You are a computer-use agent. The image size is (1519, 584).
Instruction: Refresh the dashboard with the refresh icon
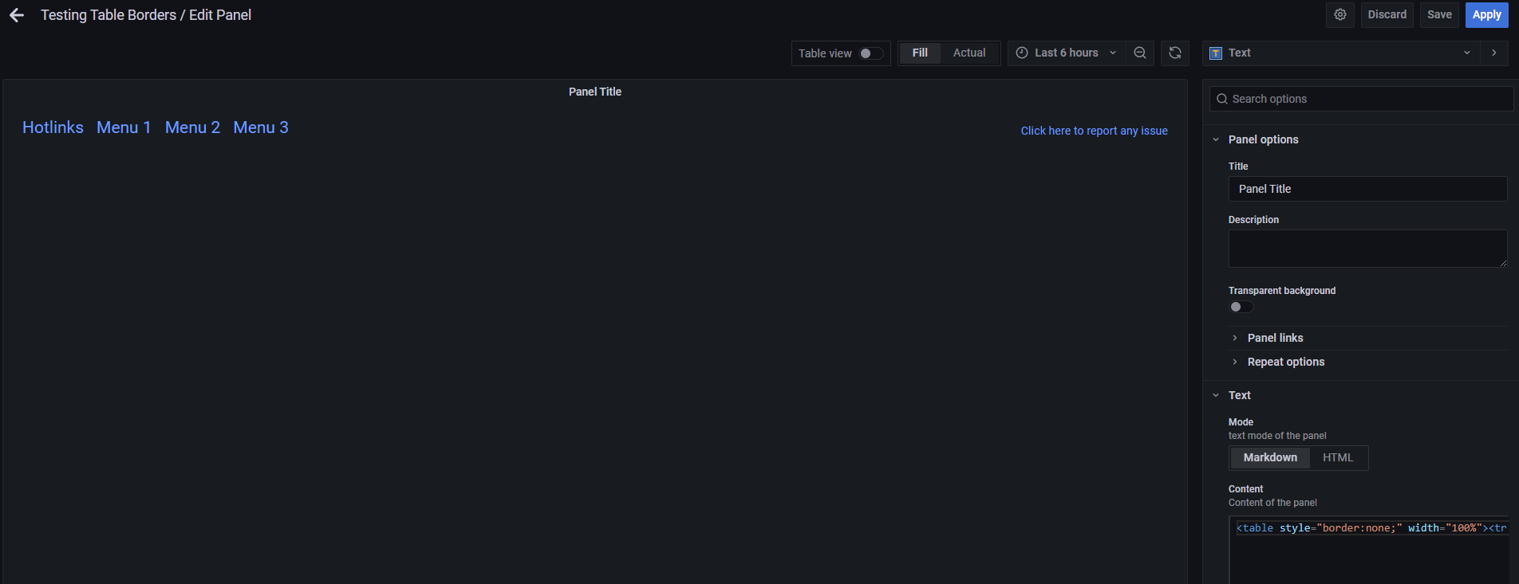1175,53
